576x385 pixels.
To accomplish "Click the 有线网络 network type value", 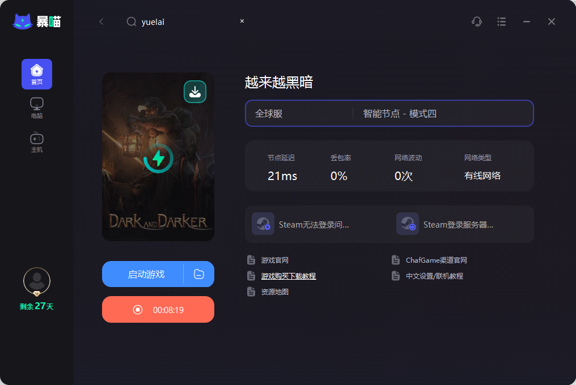I will (x=482, y=176).
